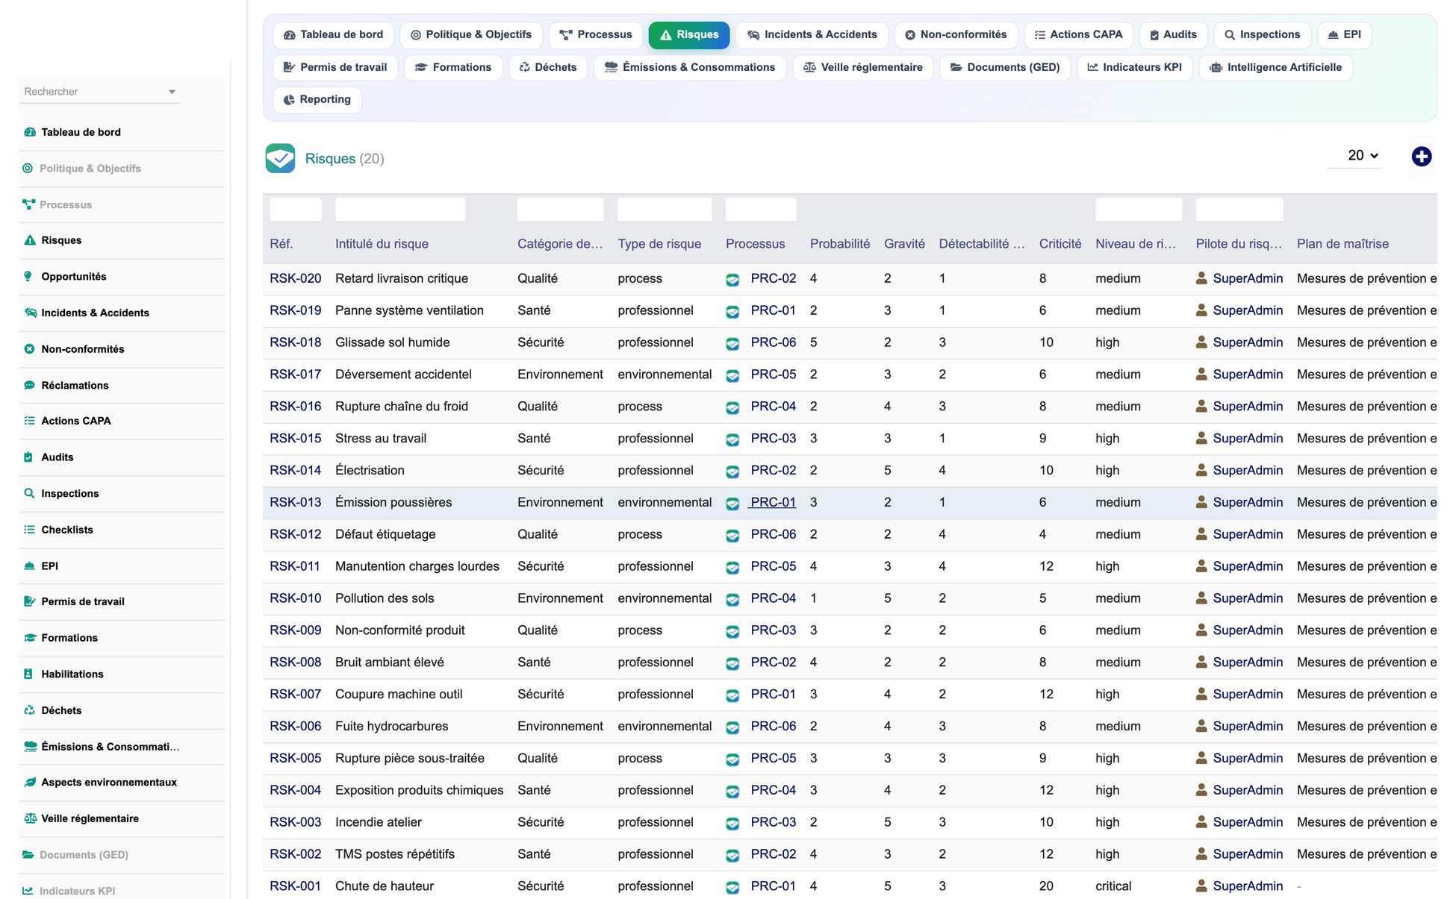Screen dimensions: 1453x899
Task: Click the Risques title link above the table
Action: (x=330, y=158)
